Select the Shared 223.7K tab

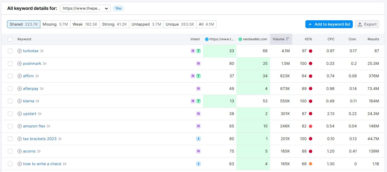pos(24,24)
